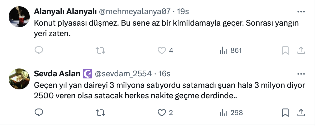
Task: Open the @mehmeyalanya07 handle link
Action: 135,12
